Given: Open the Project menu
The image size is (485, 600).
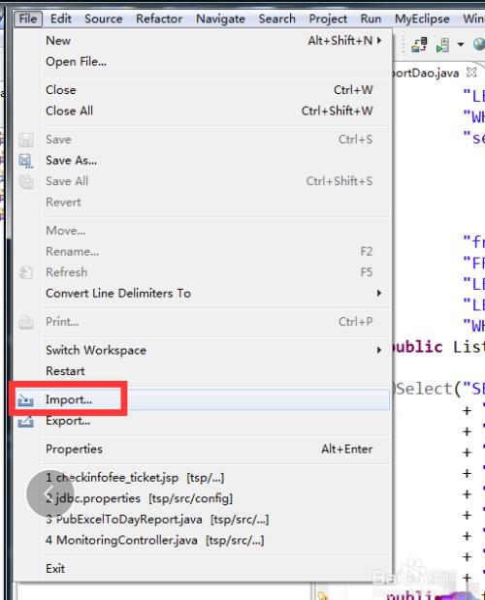Looking at the screenshot, I should (328, 18).
